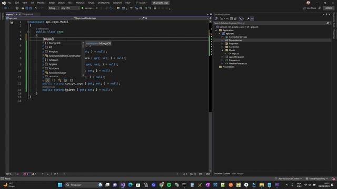Open the api.ceps project navigation dropdown
337x189 pixels.
pos(39,18)
